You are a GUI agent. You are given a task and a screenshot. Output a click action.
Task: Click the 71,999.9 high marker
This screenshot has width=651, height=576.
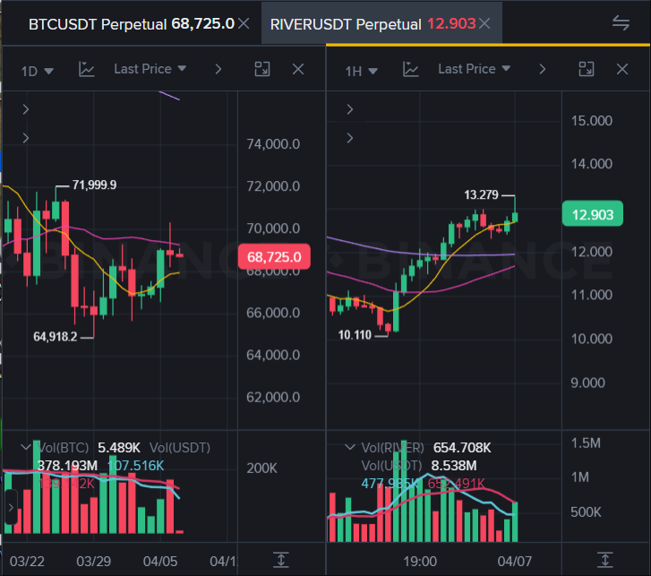pyautogui.click(x=94, y=185)
